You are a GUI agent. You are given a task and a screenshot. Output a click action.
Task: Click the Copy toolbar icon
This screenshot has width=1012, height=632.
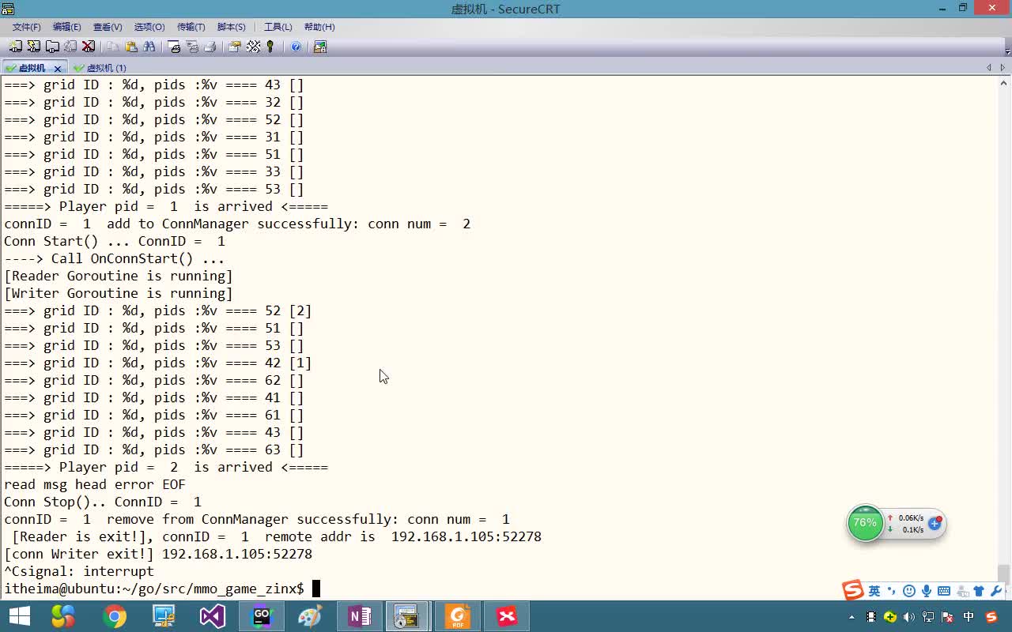pos(113,47)
